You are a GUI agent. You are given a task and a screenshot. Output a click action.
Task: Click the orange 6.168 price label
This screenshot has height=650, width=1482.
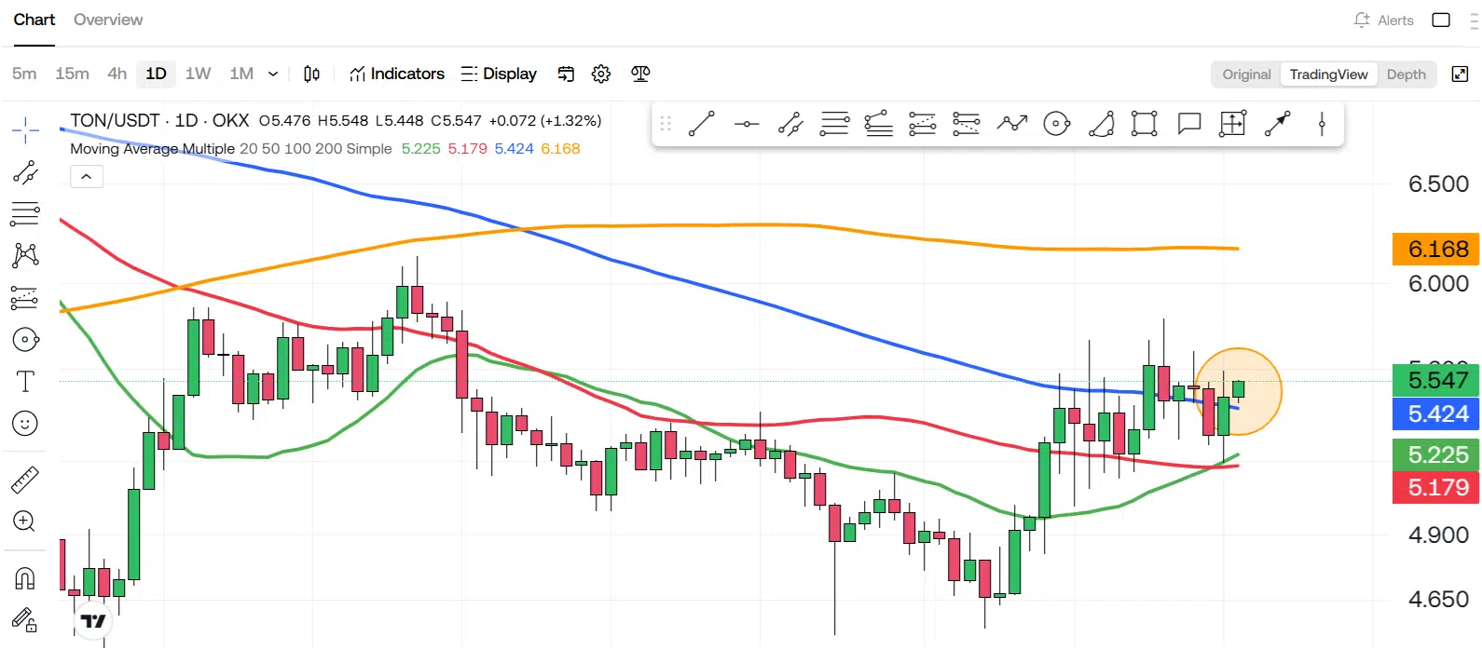tap(1435, 249)
